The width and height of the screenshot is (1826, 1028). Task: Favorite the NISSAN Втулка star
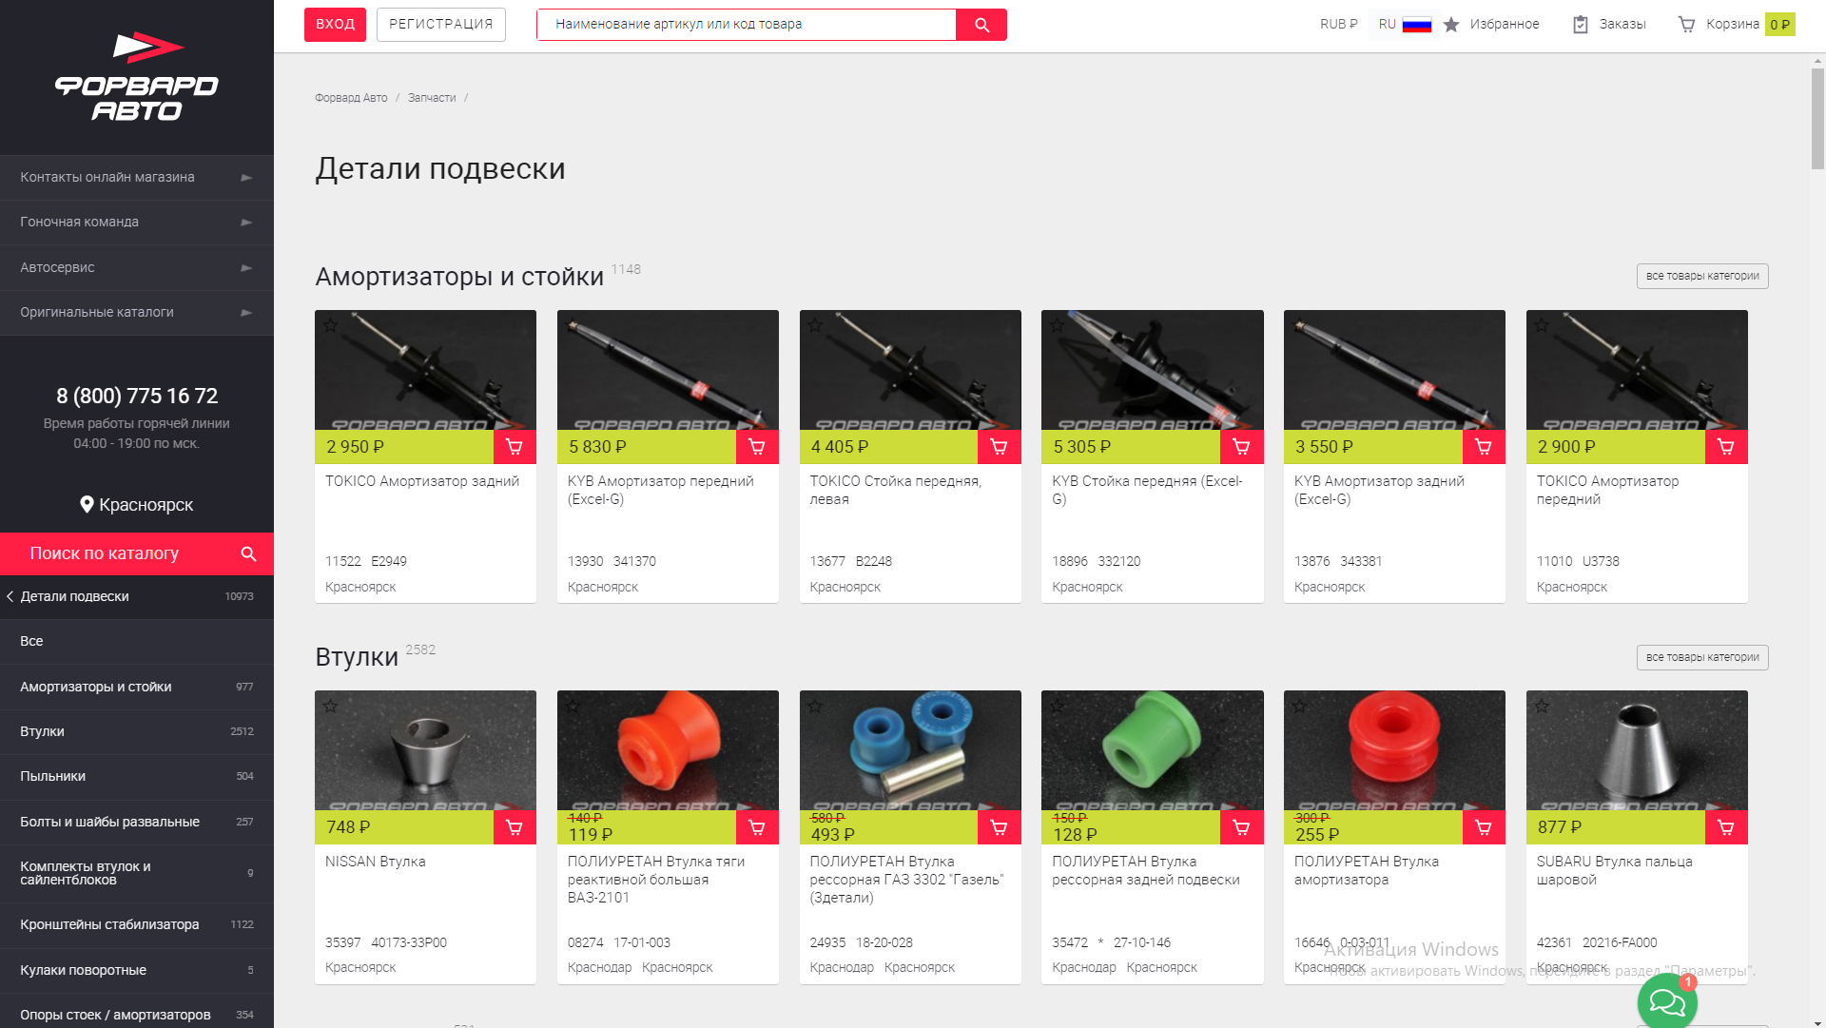click(x=330, y=706)
